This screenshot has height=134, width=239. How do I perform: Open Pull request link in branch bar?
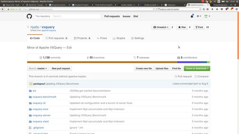pos(183,76)
